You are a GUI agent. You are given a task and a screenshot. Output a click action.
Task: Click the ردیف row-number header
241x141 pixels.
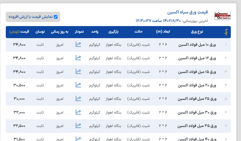point(226,32)
